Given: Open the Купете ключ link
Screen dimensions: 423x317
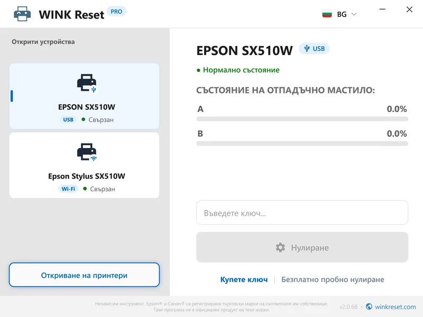Looking at the screenshot, I should point(244,279).
